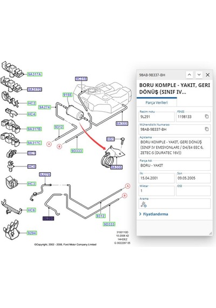Go to next part with down arrow
The height and width of the screenshot is (308, 216).
coord(199,75)
